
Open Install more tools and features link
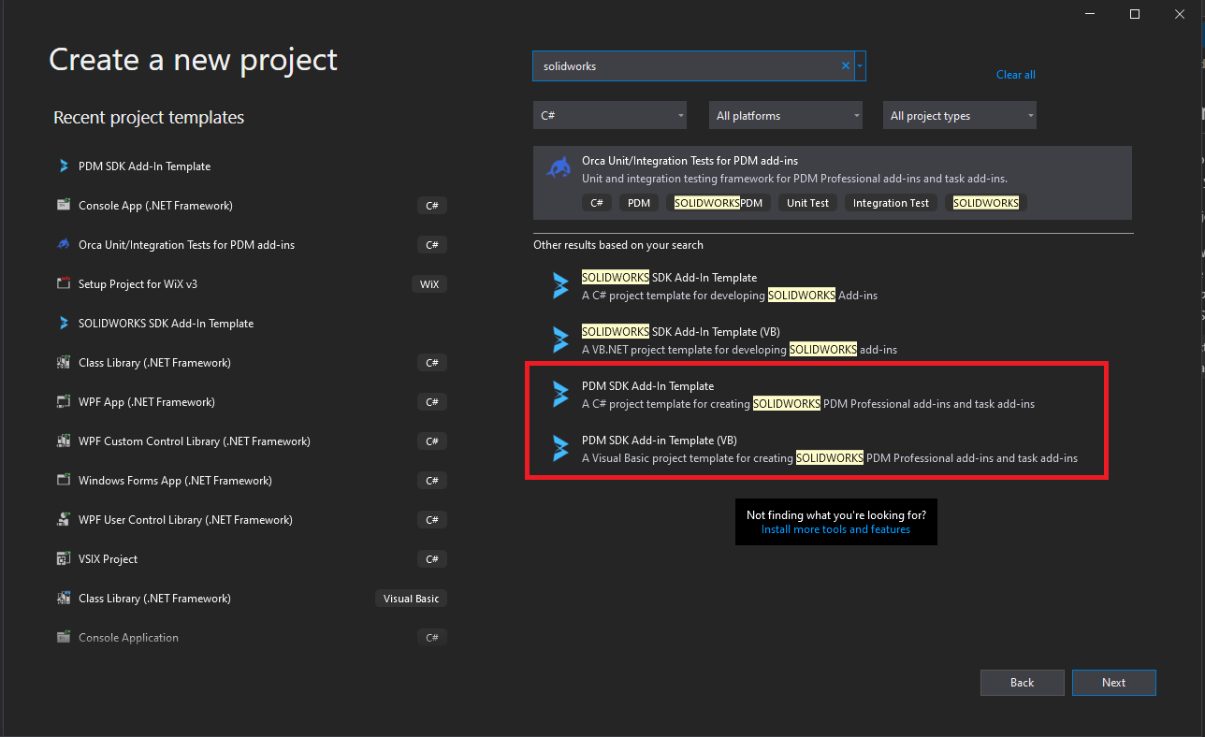835,529
